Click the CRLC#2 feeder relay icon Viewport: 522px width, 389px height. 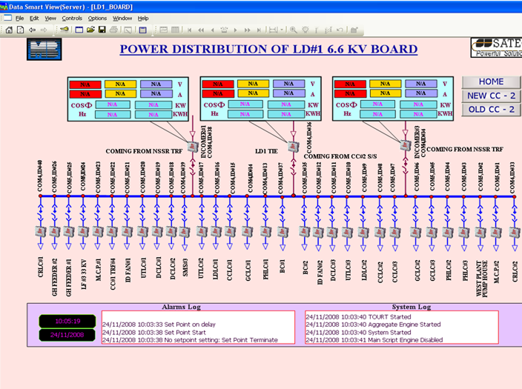(x=515, y=232)
